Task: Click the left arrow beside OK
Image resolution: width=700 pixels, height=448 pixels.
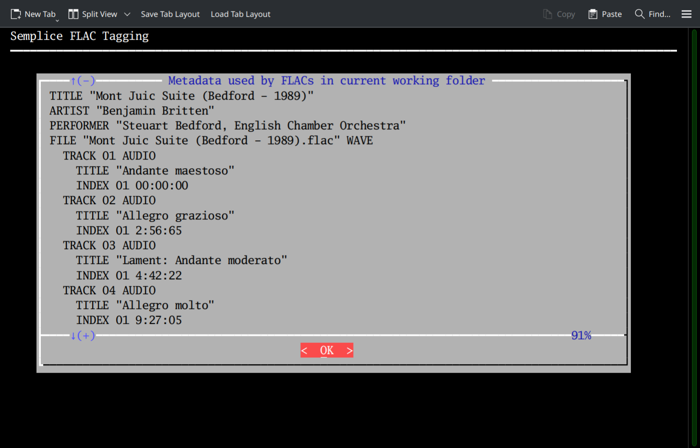Action: click(304, 350)
